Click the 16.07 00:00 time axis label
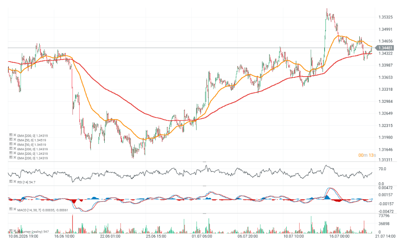The height and width of the screenshot is (246, 401). point(339,236)
